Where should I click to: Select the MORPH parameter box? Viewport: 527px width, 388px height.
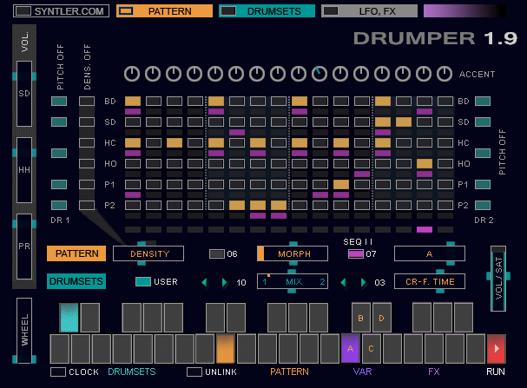(x=293, y=253)
